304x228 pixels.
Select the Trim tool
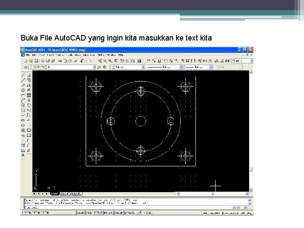coord(29,120)
